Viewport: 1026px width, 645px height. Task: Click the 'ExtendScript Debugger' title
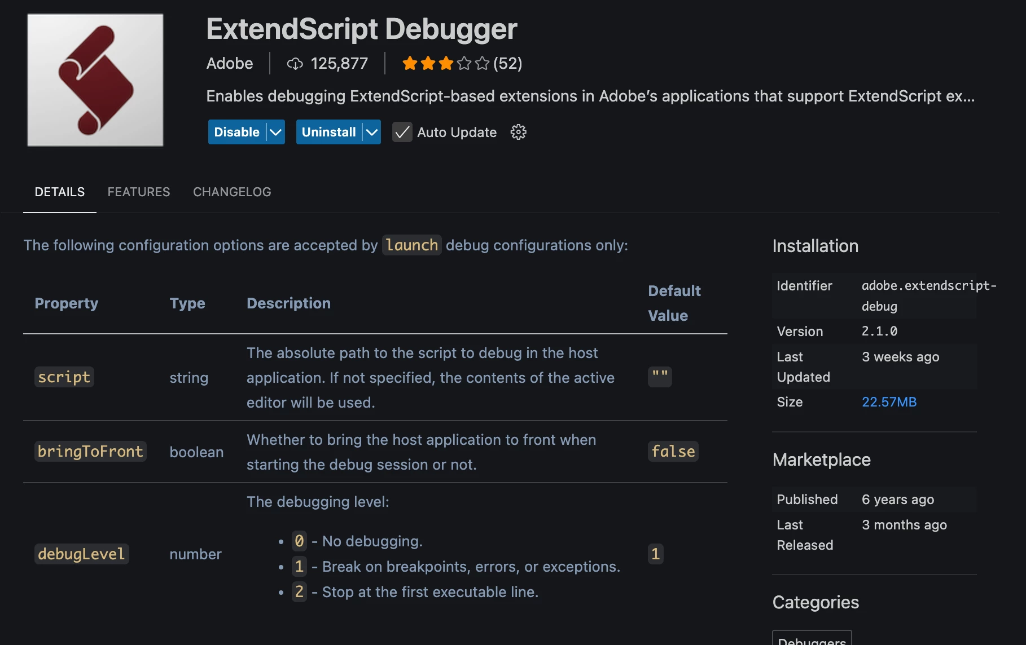tap(362, 29)
